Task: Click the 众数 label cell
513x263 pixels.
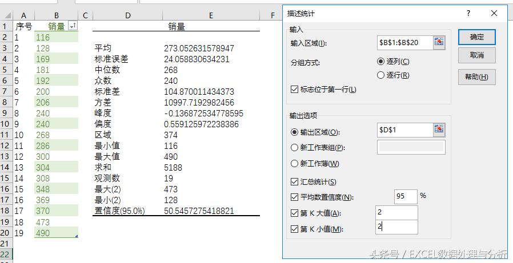Action: pyautogui.click(x=127, y=80)
